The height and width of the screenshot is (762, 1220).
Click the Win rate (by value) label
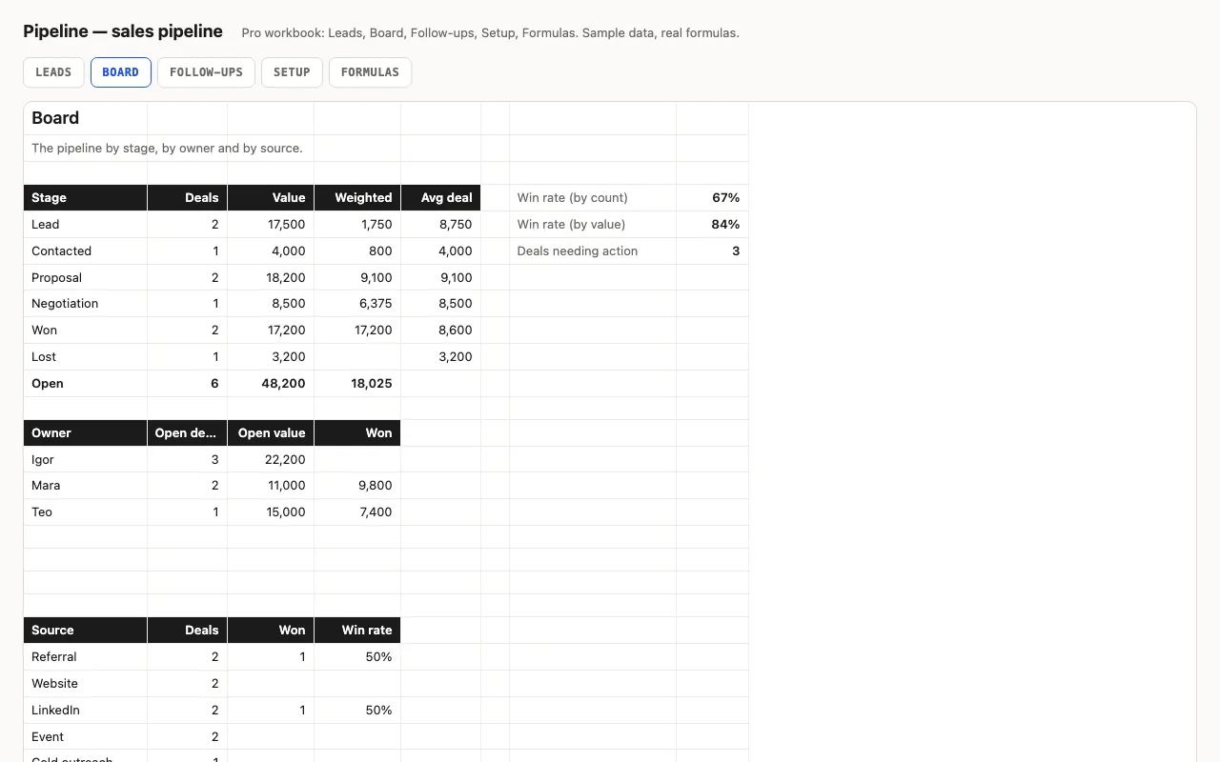[x=593, y=225]
